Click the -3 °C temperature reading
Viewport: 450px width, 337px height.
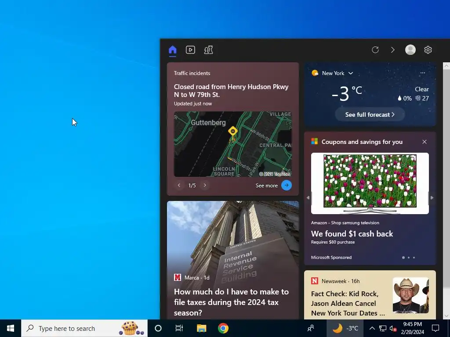tap(346, 94)
